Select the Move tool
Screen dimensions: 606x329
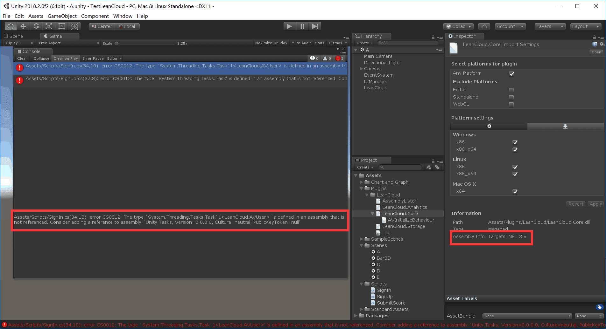(x=23, y=26)
